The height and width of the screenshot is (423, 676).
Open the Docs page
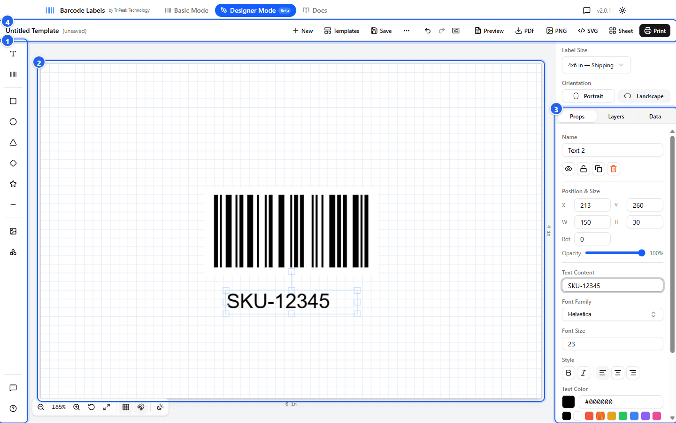click(x=315, y=10)
